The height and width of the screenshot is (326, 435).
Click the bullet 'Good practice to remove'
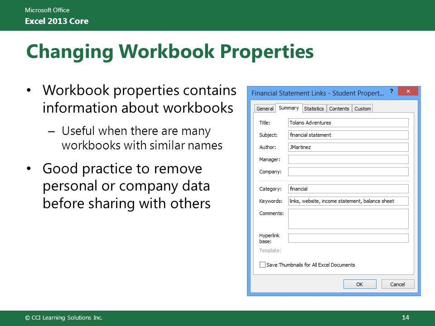click(126, 186)
